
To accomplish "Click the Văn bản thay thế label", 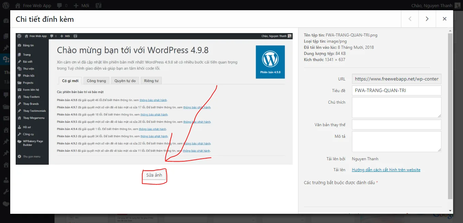I will (x=330, y=125).
